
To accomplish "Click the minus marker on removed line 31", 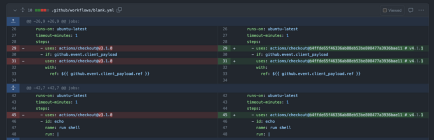I will tap(23, 61).
